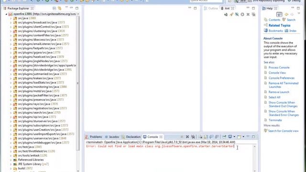Image resolution: width=306 pixels, height=172 pixels.
Task: Expand Referenced Libraries node
Action: pos(11,160)
